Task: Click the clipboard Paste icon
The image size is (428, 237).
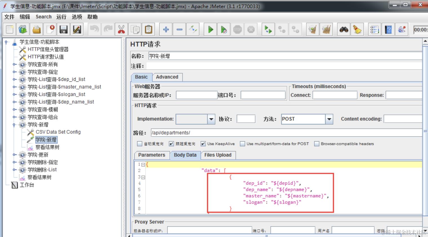Action: tap(148, 29)
